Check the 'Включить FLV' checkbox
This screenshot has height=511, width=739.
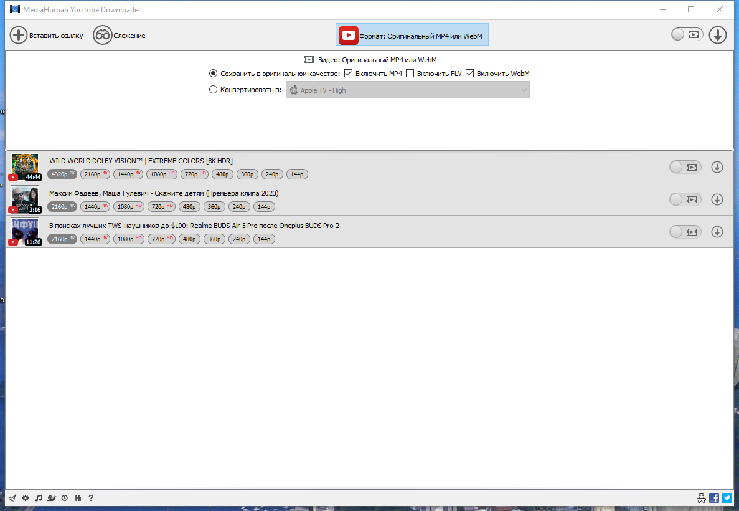[x=410, y=73]
